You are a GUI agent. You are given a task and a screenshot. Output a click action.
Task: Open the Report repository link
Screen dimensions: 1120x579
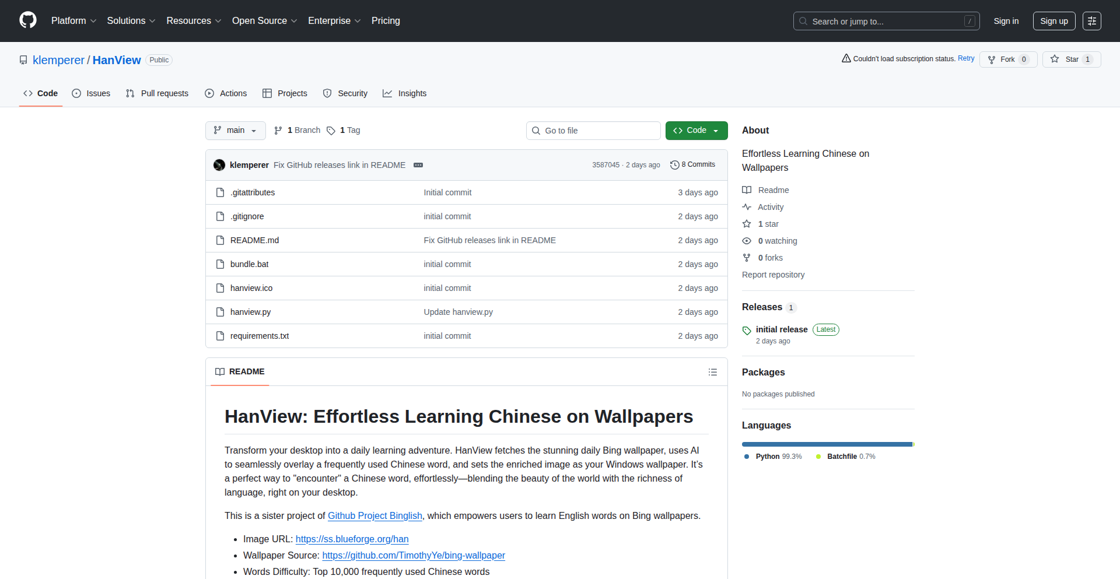773,275
